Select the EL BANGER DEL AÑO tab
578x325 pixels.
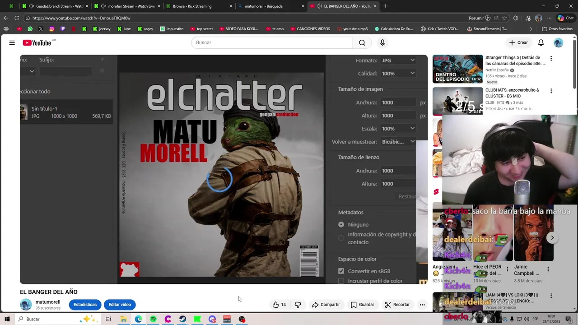click(343, 6)
